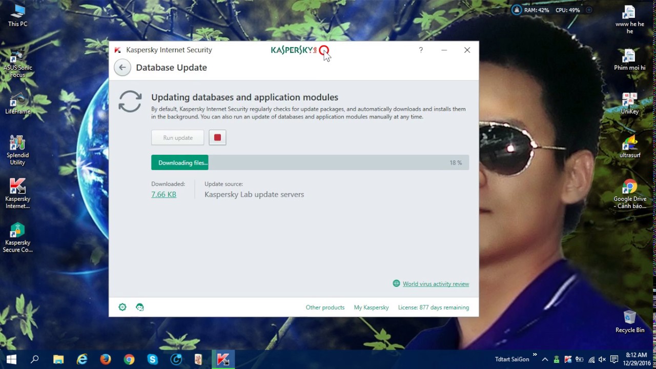Minimize the Kaspersky Internet Security window

pyautogui.click(x=444, y=50)
